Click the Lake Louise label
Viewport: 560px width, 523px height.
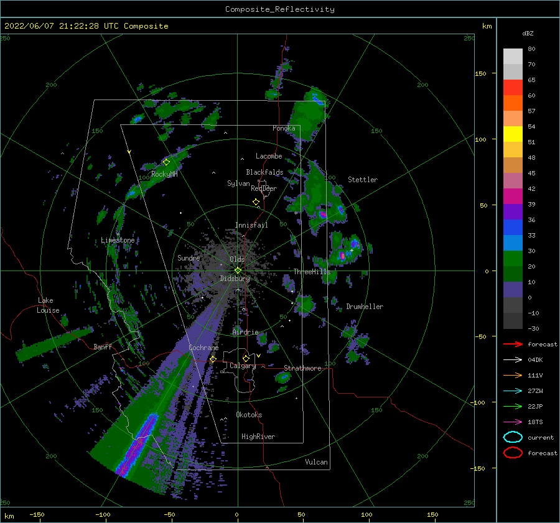pos(49,305)
